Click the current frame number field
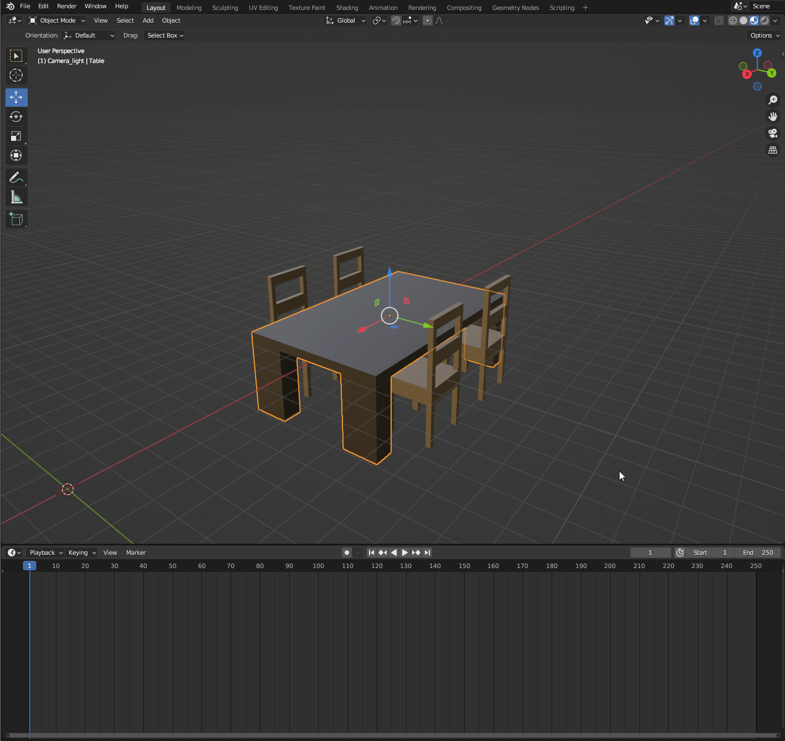 650,552
